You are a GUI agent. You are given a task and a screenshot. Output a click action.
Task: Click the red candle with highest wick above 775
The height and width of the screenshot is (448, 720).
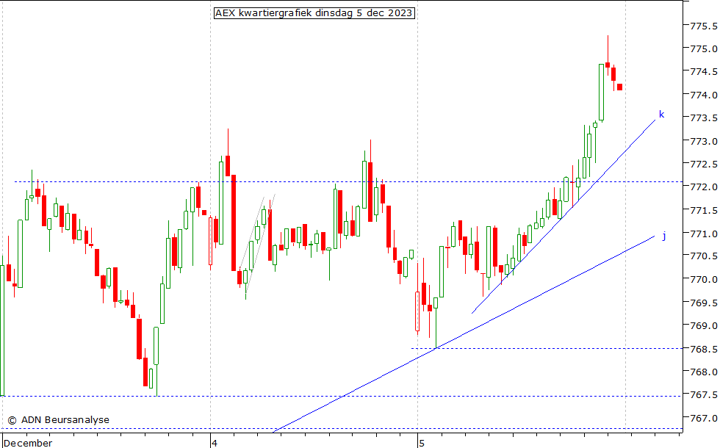pos(608,56)
